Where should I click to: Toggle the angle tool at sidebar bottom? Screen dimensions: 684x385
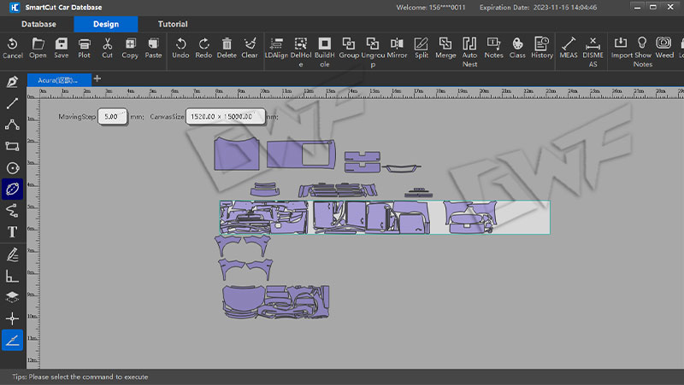pos(12,340)
